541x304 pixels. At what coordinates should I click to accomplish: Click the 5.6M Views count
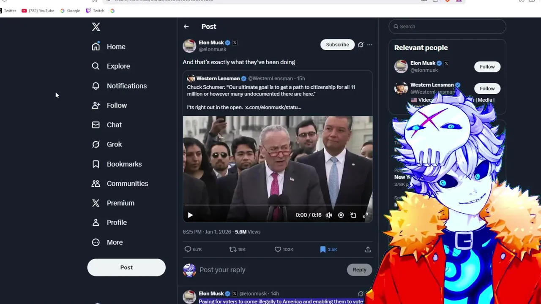click(x=248, y=232)
